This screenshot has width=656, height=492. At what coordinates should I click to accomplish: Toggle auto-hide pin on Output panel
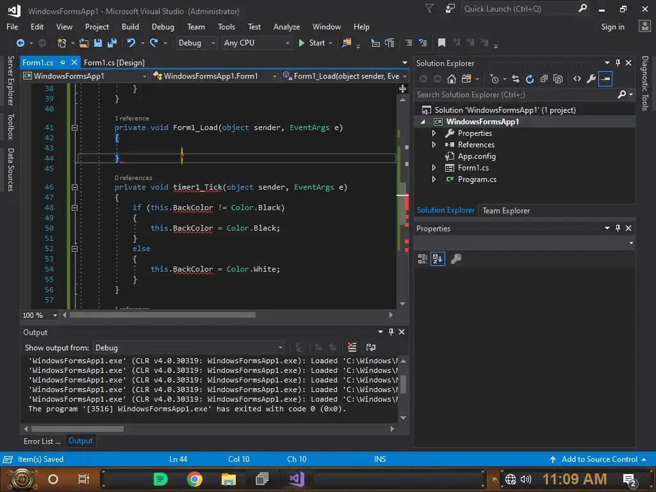[x=391, y=332]
